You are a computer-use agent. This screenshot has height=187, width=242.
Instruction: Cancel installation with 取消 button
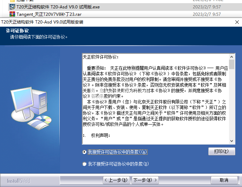[x=224, y=180]
